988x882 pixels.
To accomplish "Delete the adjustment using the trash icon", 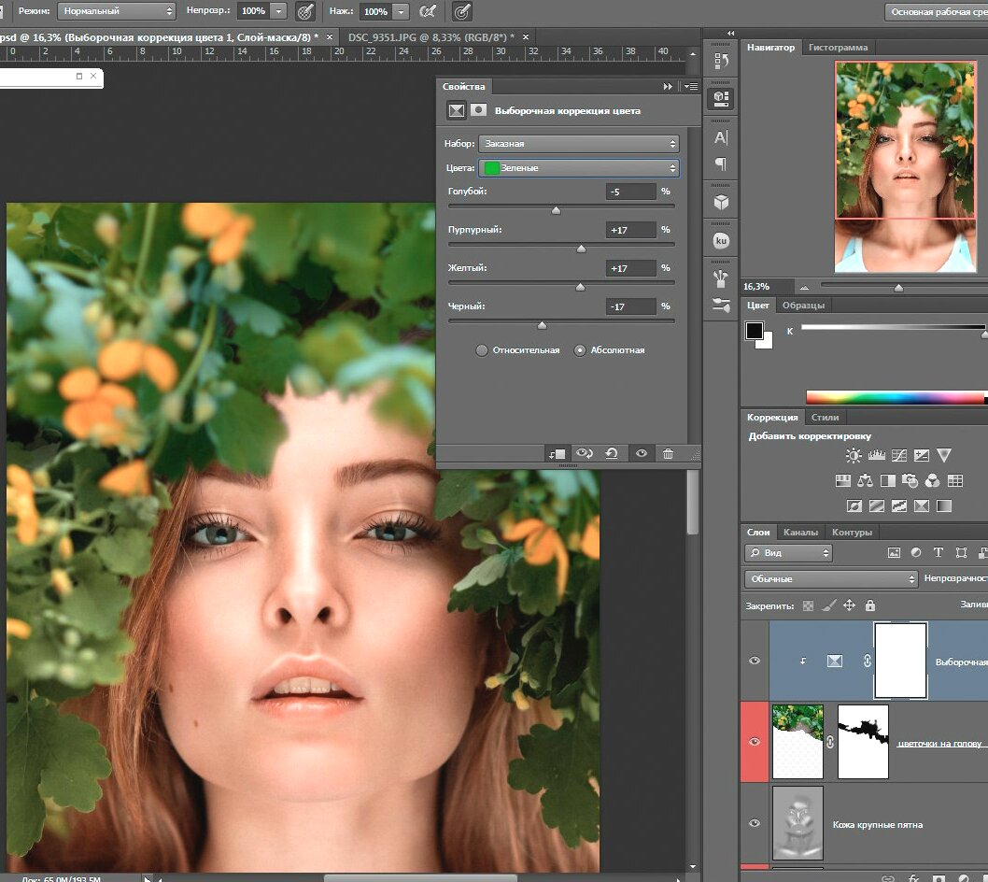I will click(x=668, y=453).
